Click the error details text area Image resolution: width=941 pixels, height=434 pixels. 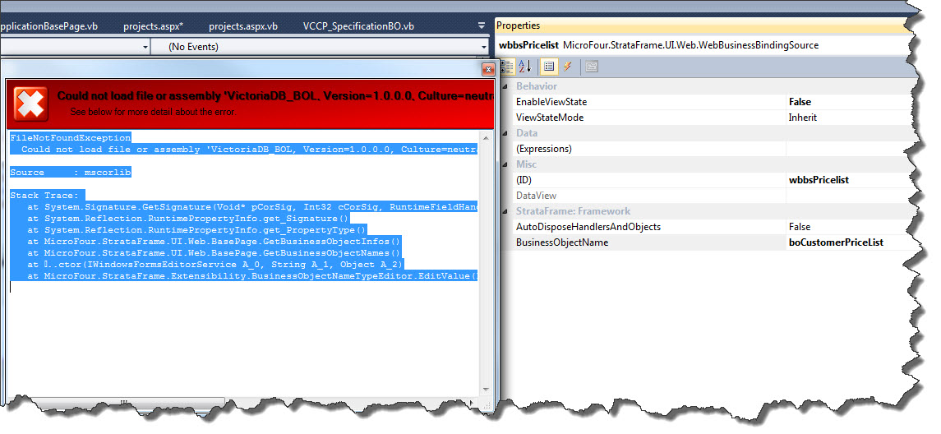pyautogui.click(x=247, y=345)
